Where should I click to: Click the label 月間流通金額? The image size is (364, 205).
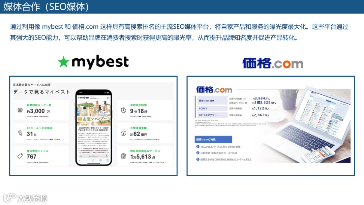click(x=139, y=128)
